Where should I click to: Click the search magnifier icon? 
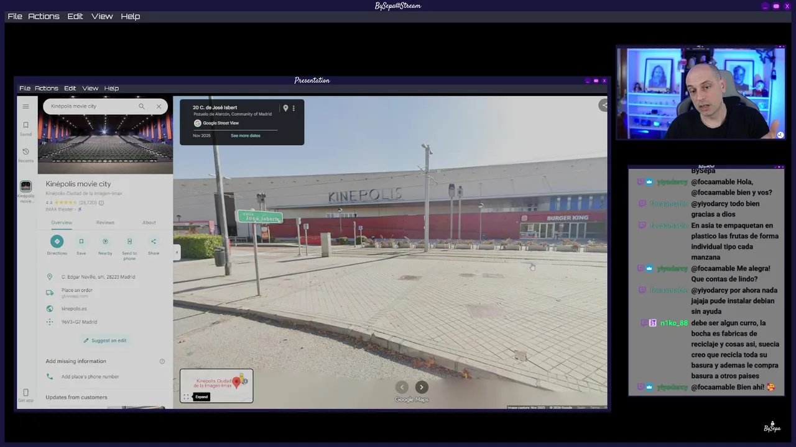point(142,106)
